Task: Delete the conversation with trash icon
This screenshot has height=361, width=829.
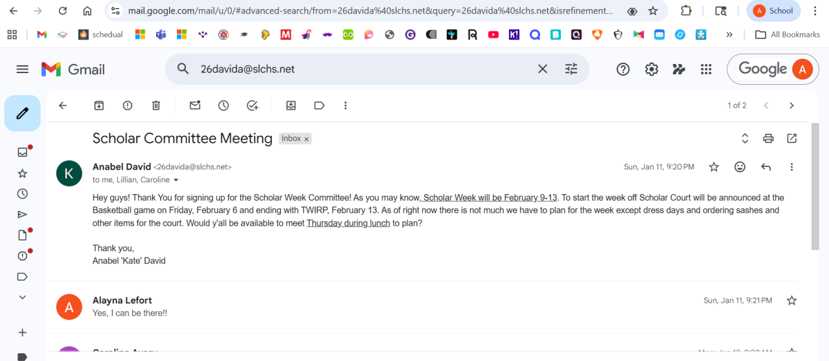Action: click(x=156, y=105)
